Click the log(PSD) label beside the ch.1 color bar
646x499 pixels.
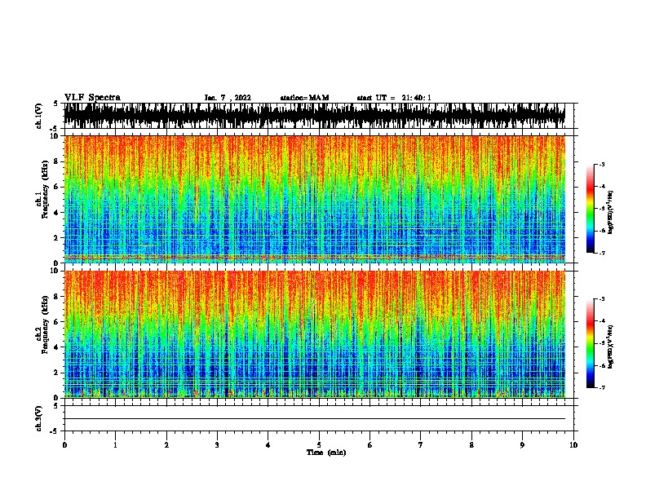[610, 213]
